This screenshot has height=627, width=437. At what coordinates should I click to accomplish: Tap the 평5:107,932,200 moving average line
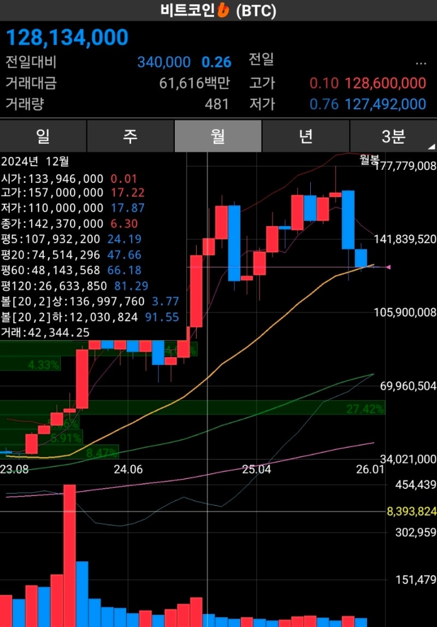pos(71,239)
